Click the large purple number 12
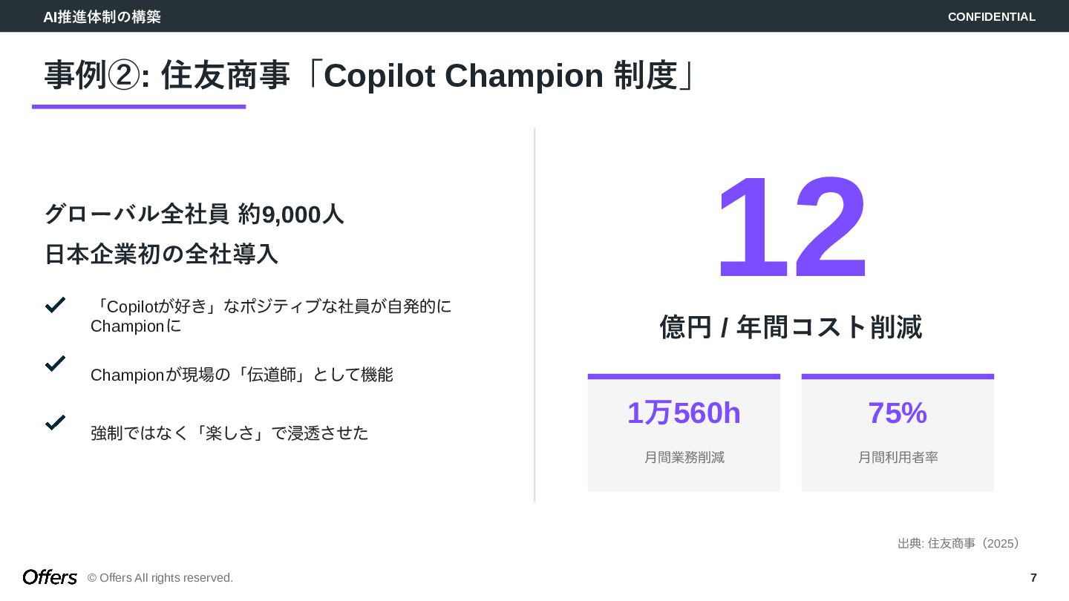The image size is (1069, 601). (791, 228)
